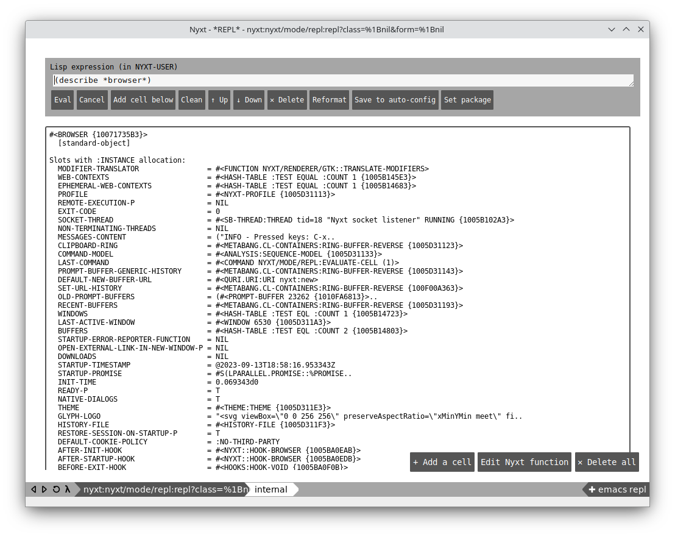Save cell to auto-config
This screenshot has width=675, height=537.
(x=395, y=100)
